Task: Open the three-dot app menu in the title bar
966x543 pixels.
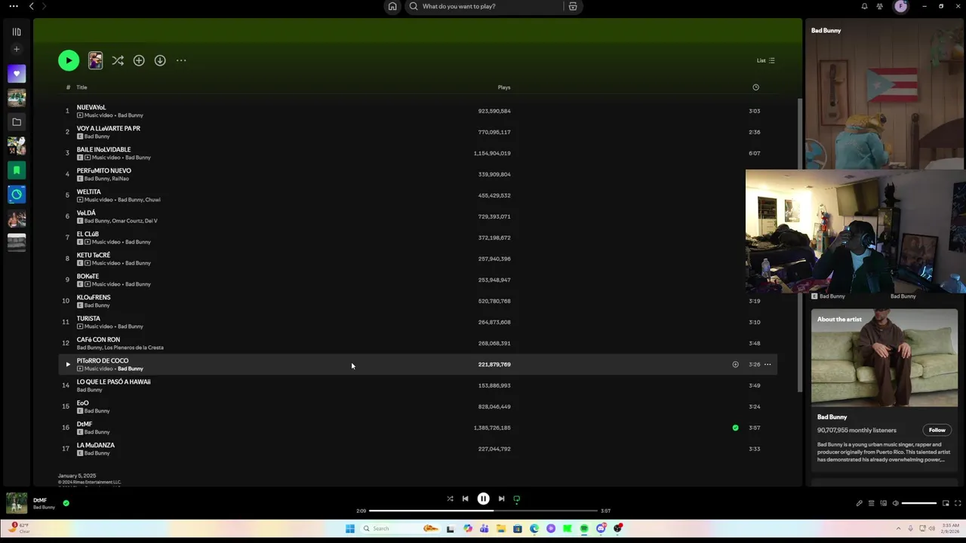Action: pyautogui.click(x=13, y=6)
